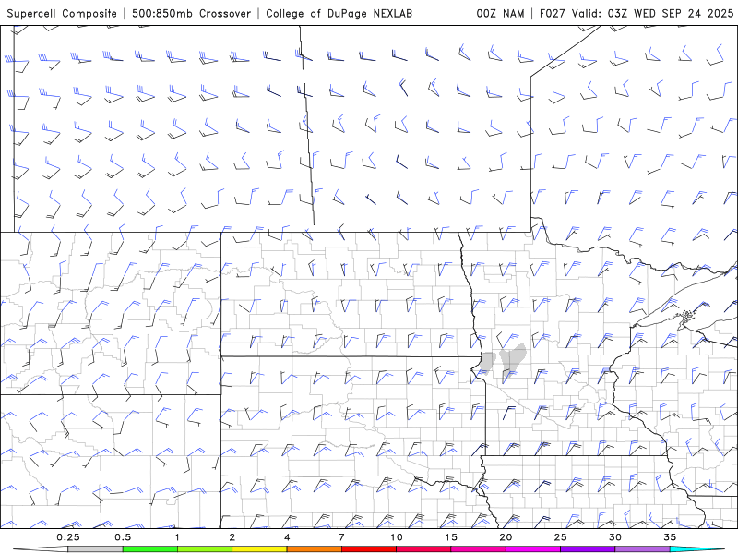738x554 pixels.
Task: Click the gray color bar segment after 0.25
Action: 95,549
